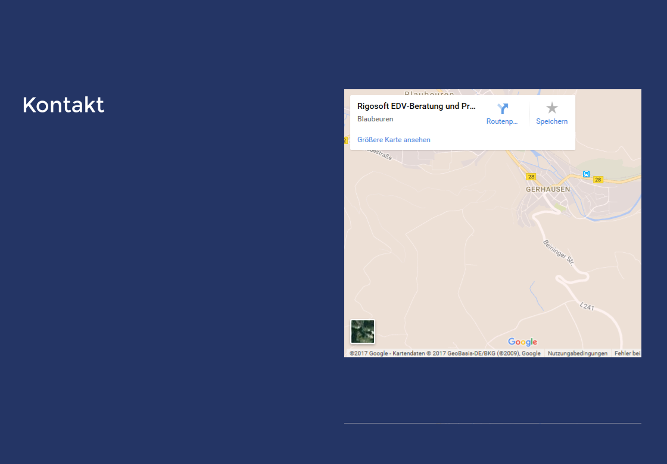This screenshot has width=667, height=464.
Task: Click the train station icon near Gerhausen
Action: (586, 174)
